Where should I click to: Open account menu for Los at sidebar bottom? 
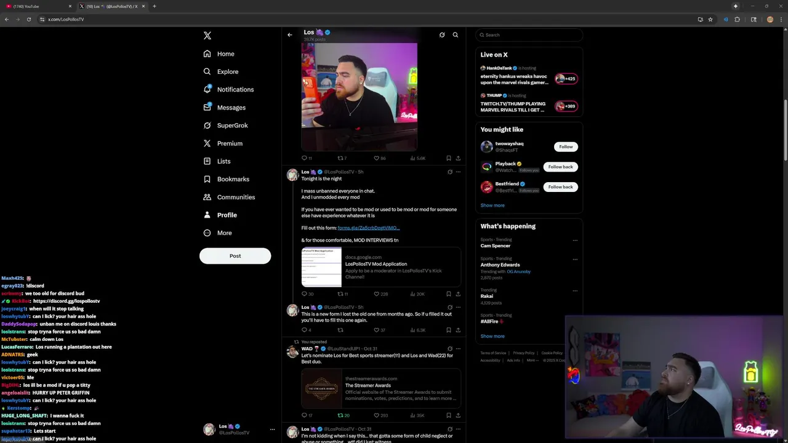[x=239, y=429]
